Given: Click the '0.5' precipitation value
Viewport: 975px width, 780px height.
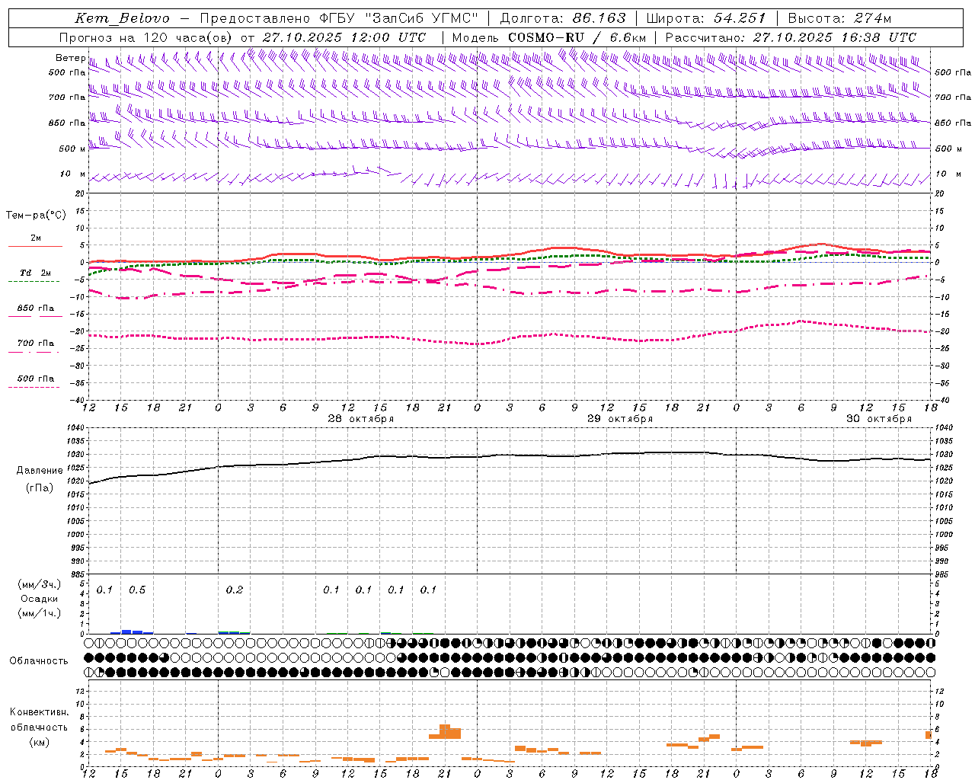Looking at the screenshot, I should [x=137, y=590].
